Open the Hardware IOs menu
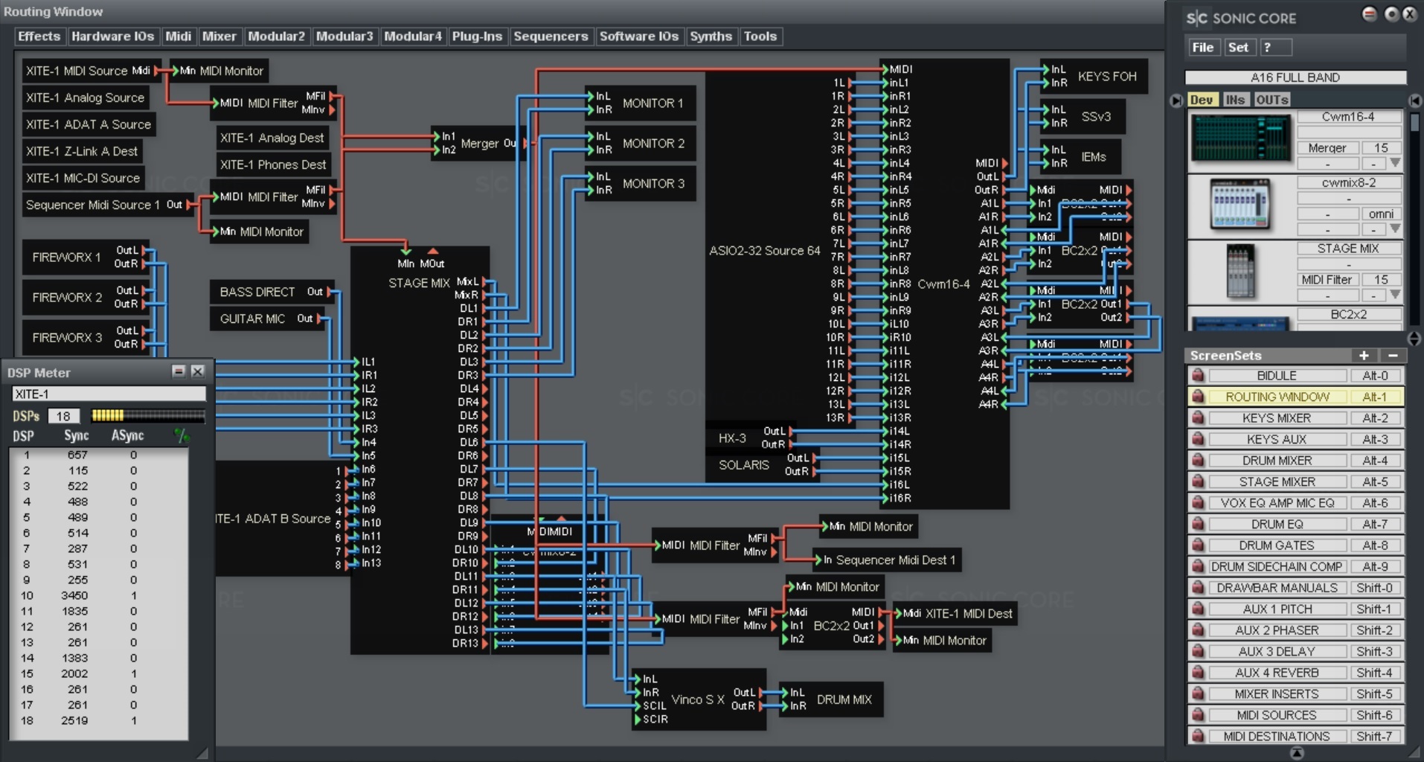This screenshot has height=762, width=1424. (x=113, y=36)
